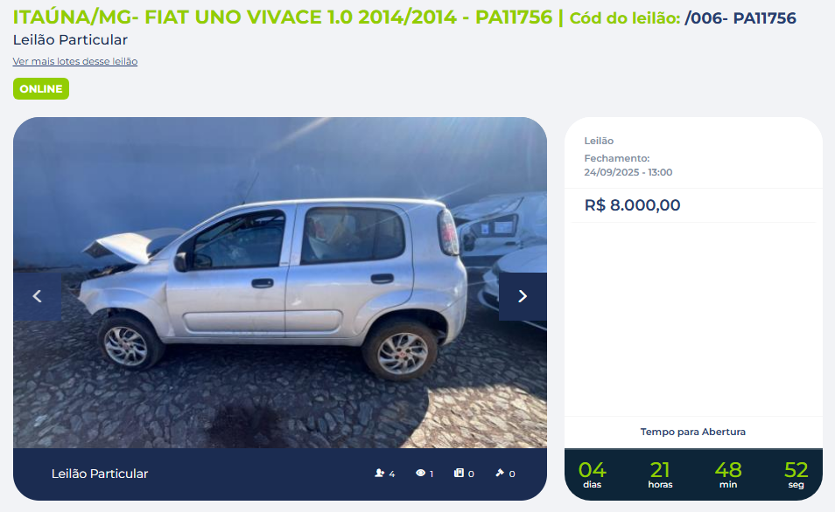
Task: Click the documents icon showing 0
Action: point(459,473)
